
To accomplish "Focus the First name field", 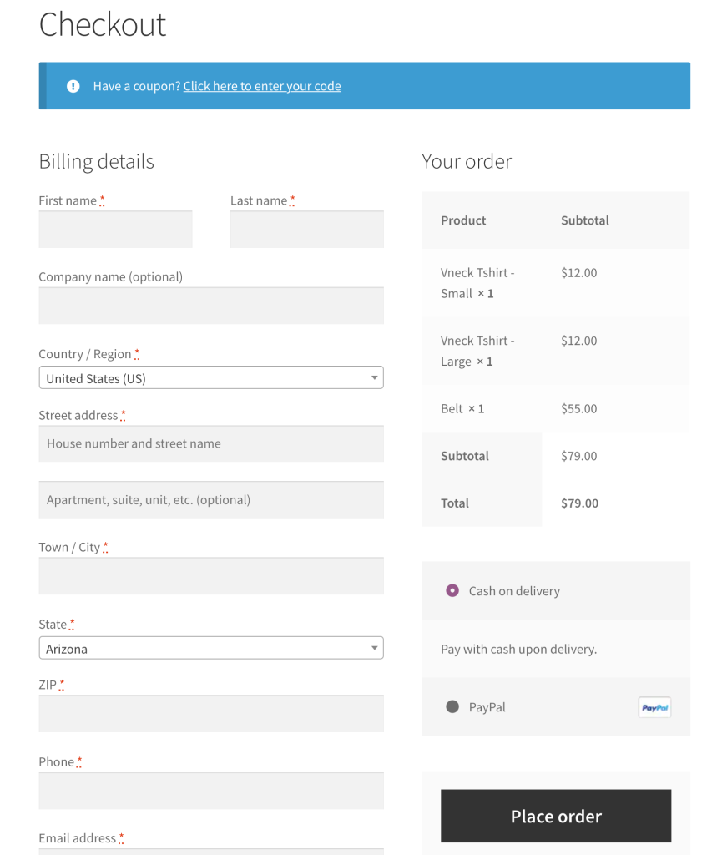I will [115, 230].
